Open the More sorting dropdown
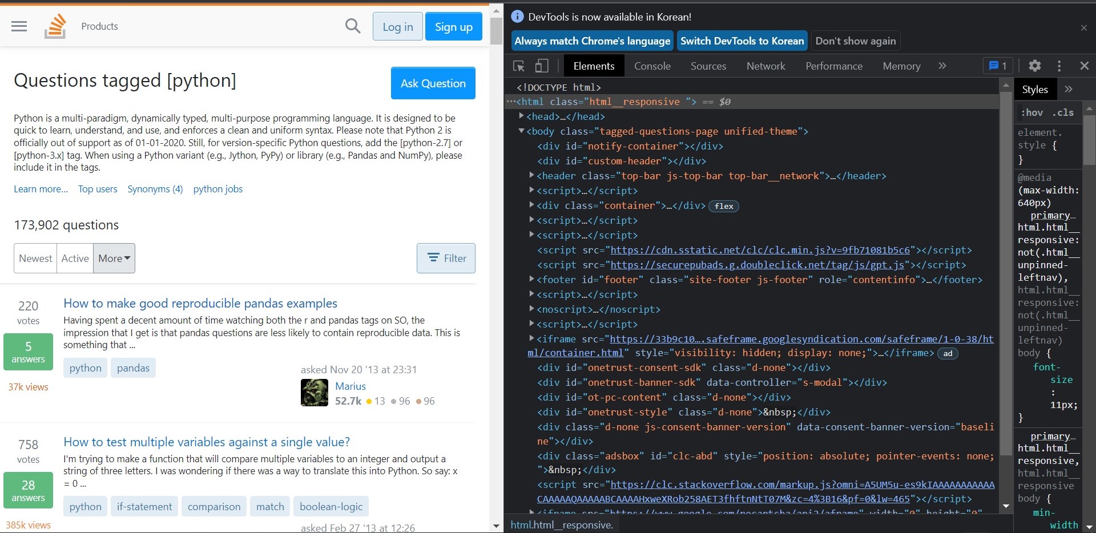Viewport: 1096px width, 533px height. point(114,258)
